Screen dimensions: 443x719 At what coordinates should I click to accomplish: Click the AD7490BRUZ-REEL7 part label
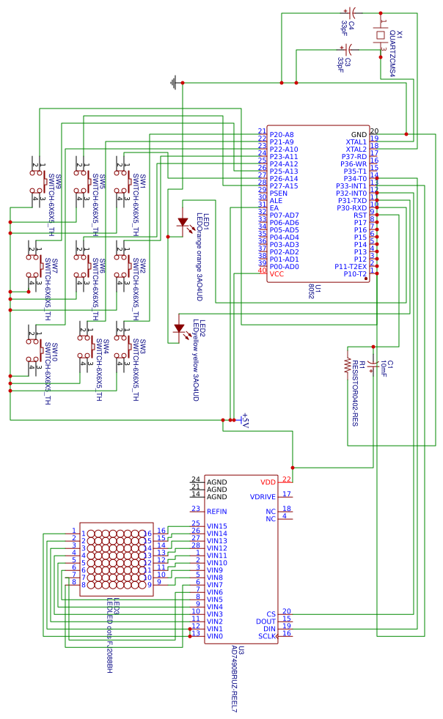(x=234, y=679)
